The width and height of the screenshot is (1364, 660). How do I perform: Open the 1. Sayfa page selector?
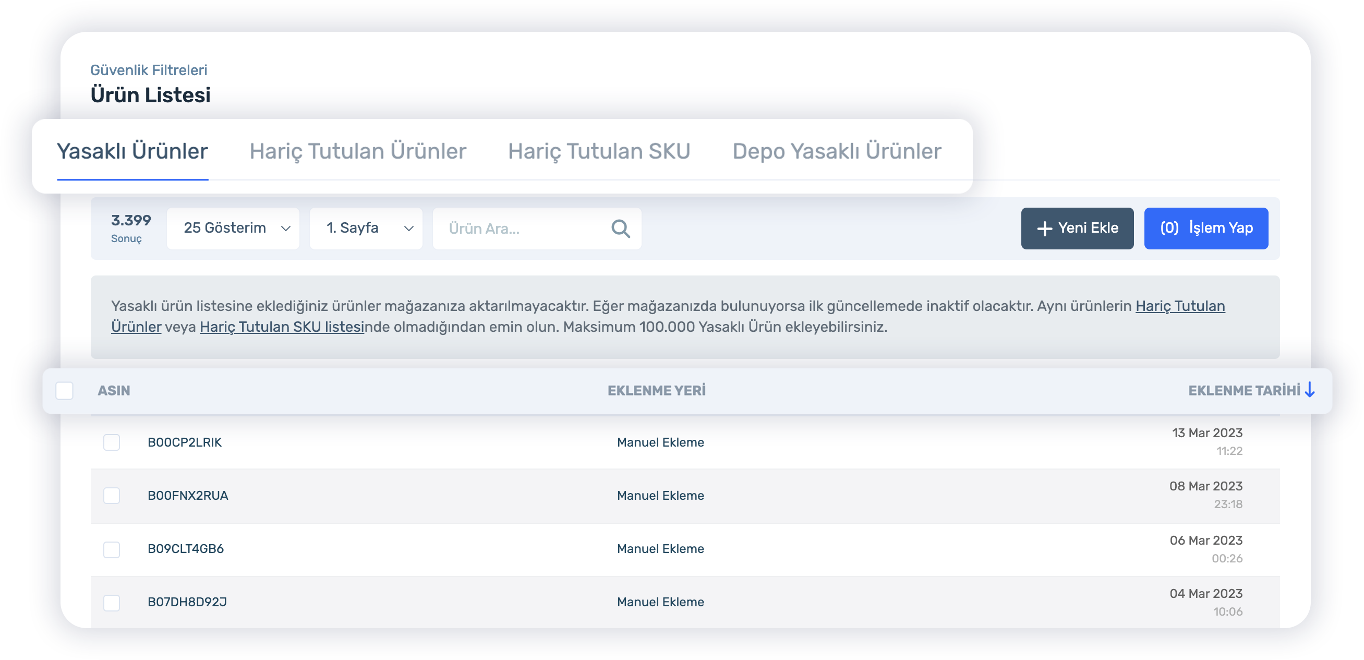click(x=365, y=229)
